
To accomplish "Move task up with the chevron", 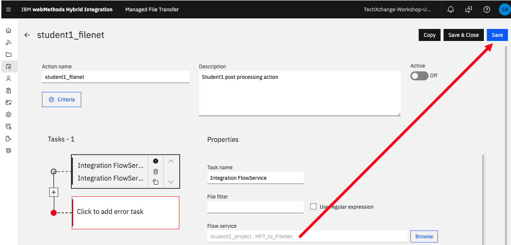I will (171, 161).
